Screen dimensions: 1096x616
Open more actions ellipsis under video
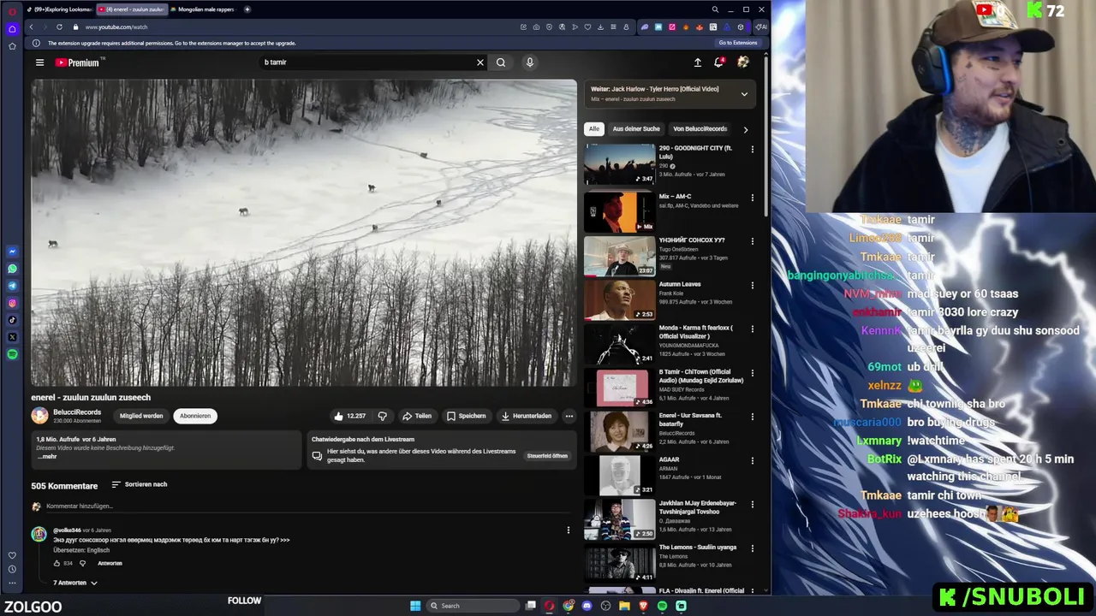569,416
